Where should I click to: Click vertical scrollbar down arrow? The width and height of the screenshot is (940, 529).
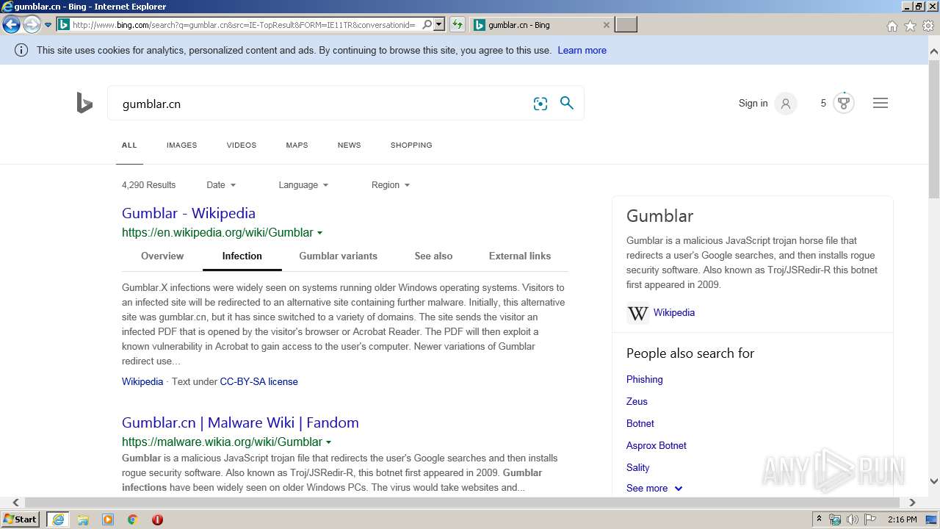pyautogui.click(x=934, y=481)
